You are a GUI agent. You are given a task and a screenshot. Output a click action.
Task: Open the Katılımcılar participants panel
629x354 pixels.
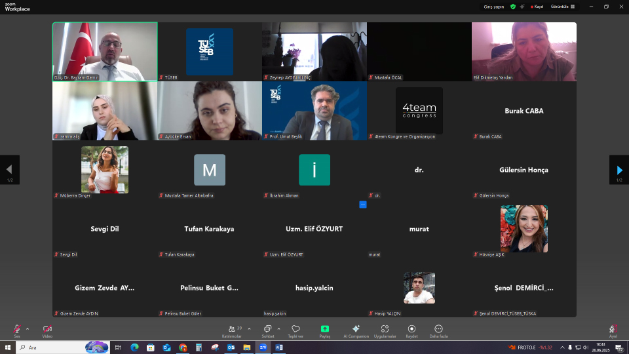[231, 329]
